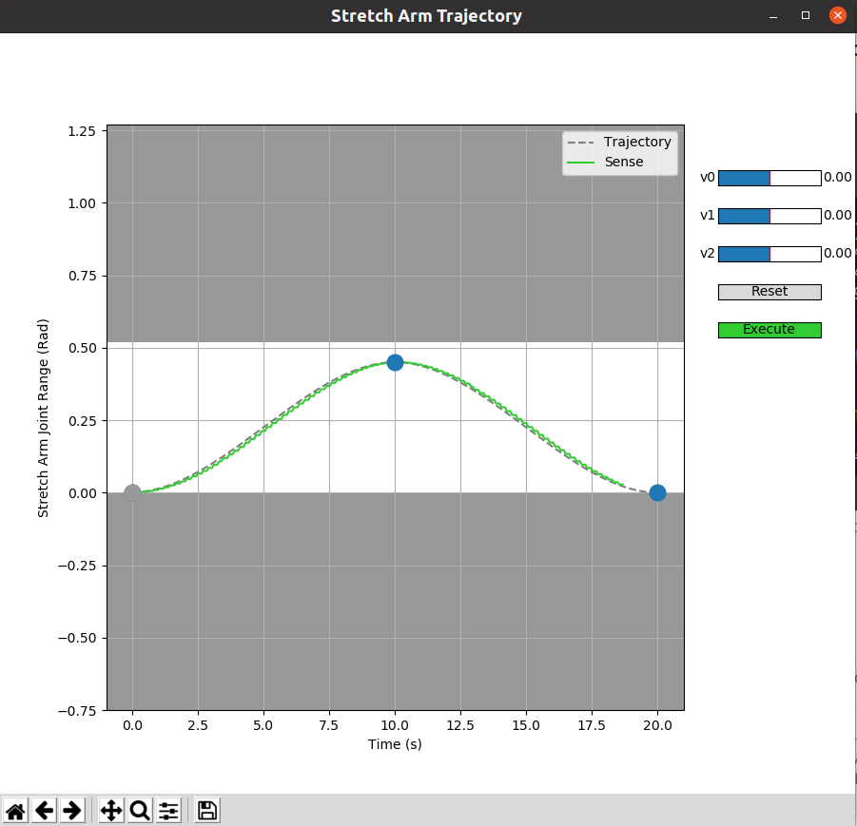The width and height of the screenshot is (857, 826).
Task: Click the Sense legend entry
Action: point(606,162)
